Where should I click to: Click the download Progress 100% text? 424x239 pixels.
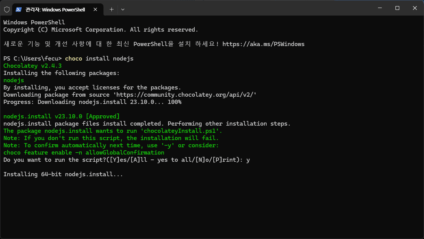coord(92,102)
